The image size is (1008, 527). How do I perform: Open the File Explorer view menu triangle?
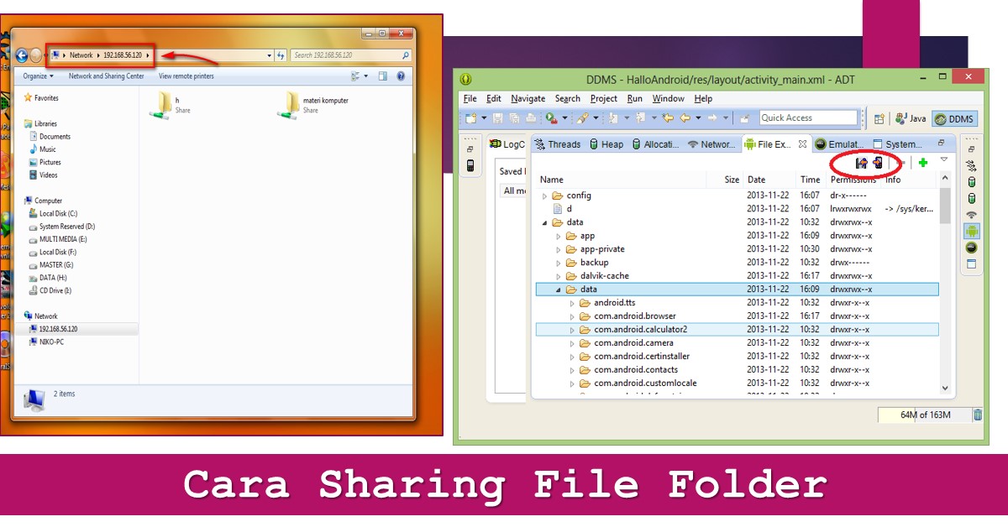click(944, 159)
